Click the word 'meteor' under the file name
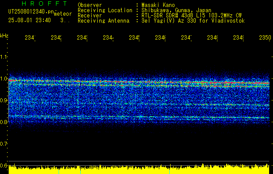 coord(63,14)
